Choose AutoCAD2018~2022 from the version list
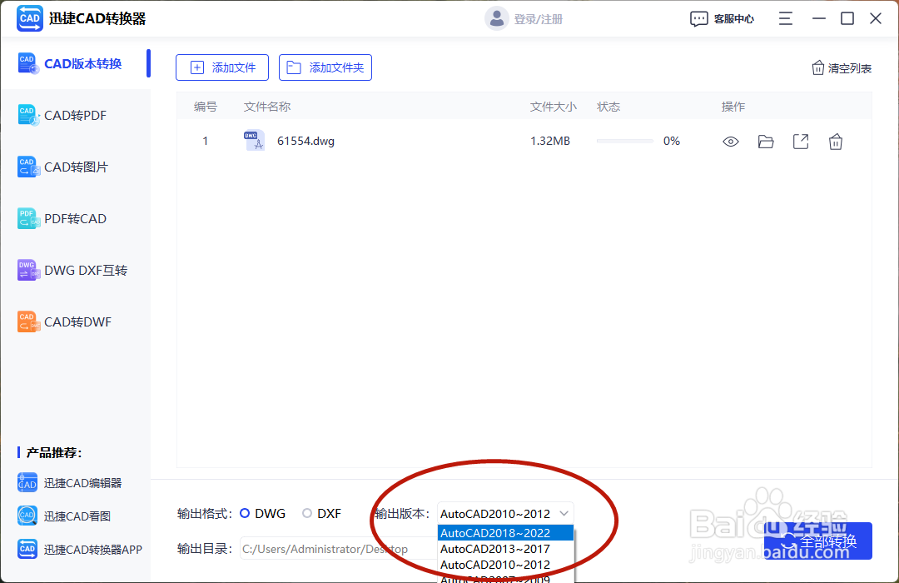The image size is (899, 583). pyautogui.click(x=506, y=533)
